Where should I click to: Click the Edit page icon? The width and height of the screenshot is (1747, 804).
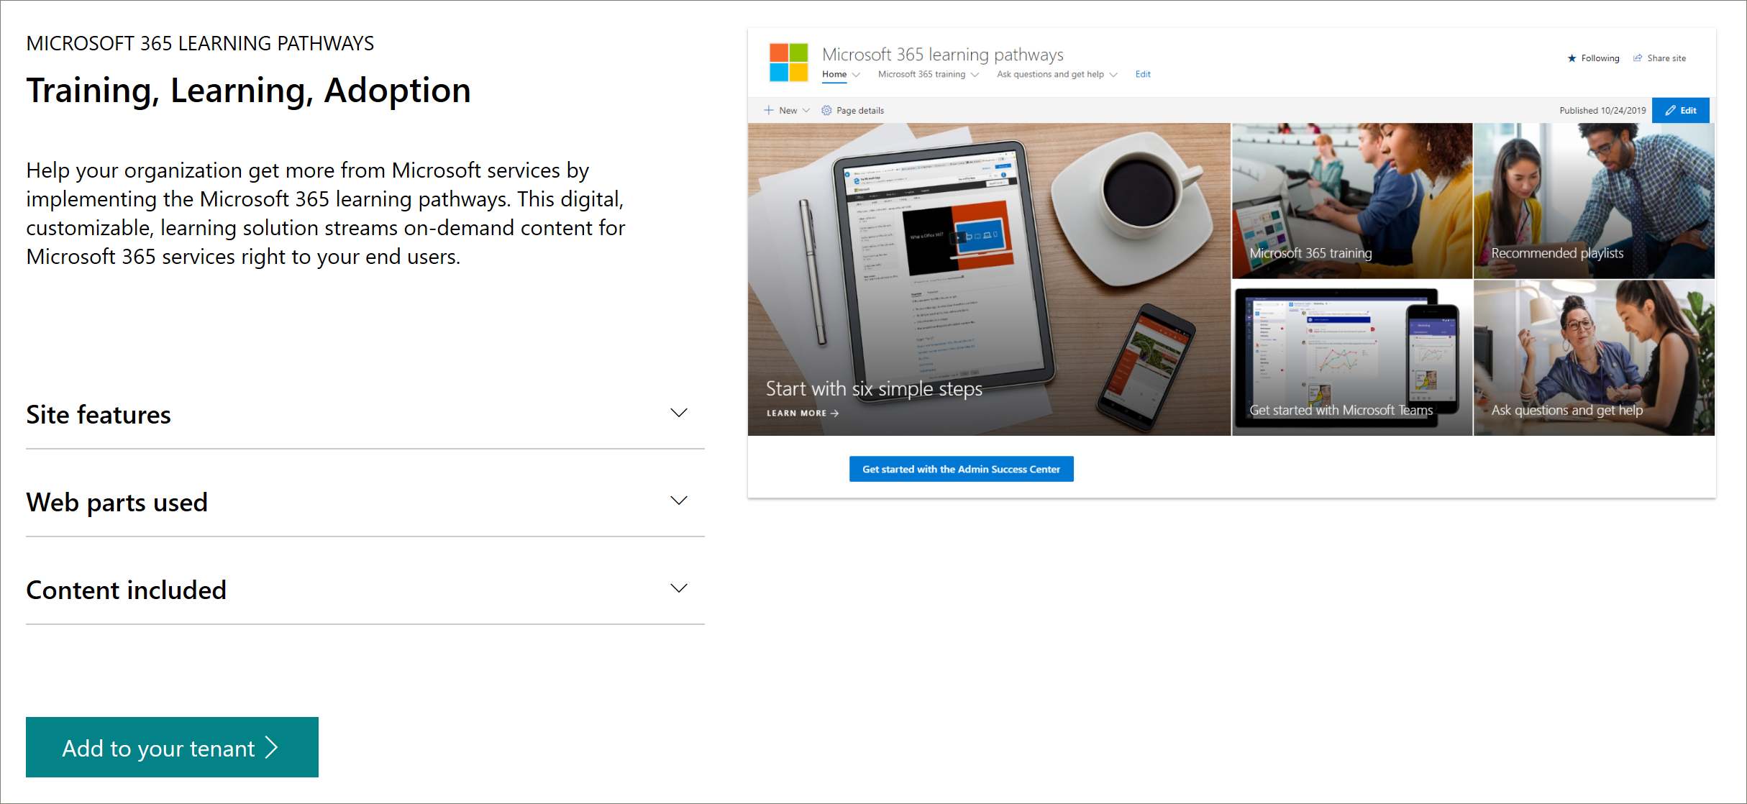click(1682, 110)
